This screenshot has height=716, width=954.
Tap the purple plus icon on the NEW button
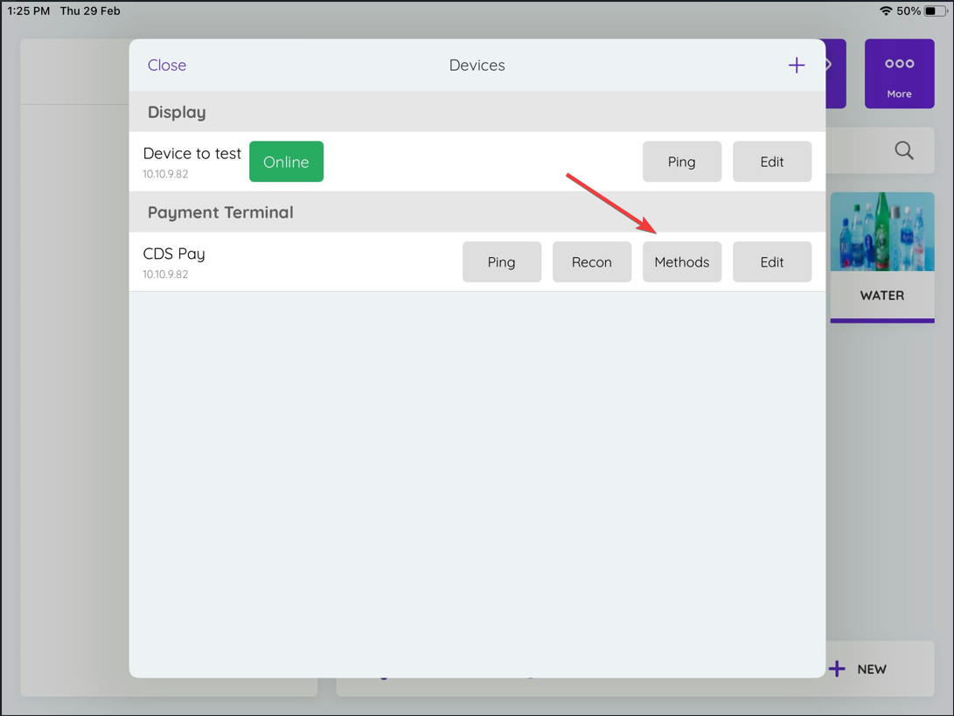click(838, 668)
